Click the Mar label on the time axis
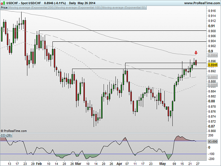 click(78, 164)
